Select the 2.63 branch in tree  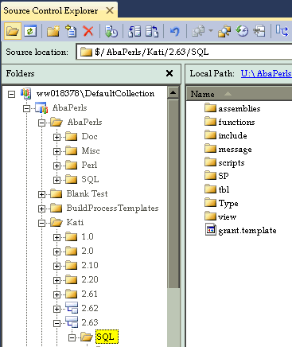pos(90,322)
